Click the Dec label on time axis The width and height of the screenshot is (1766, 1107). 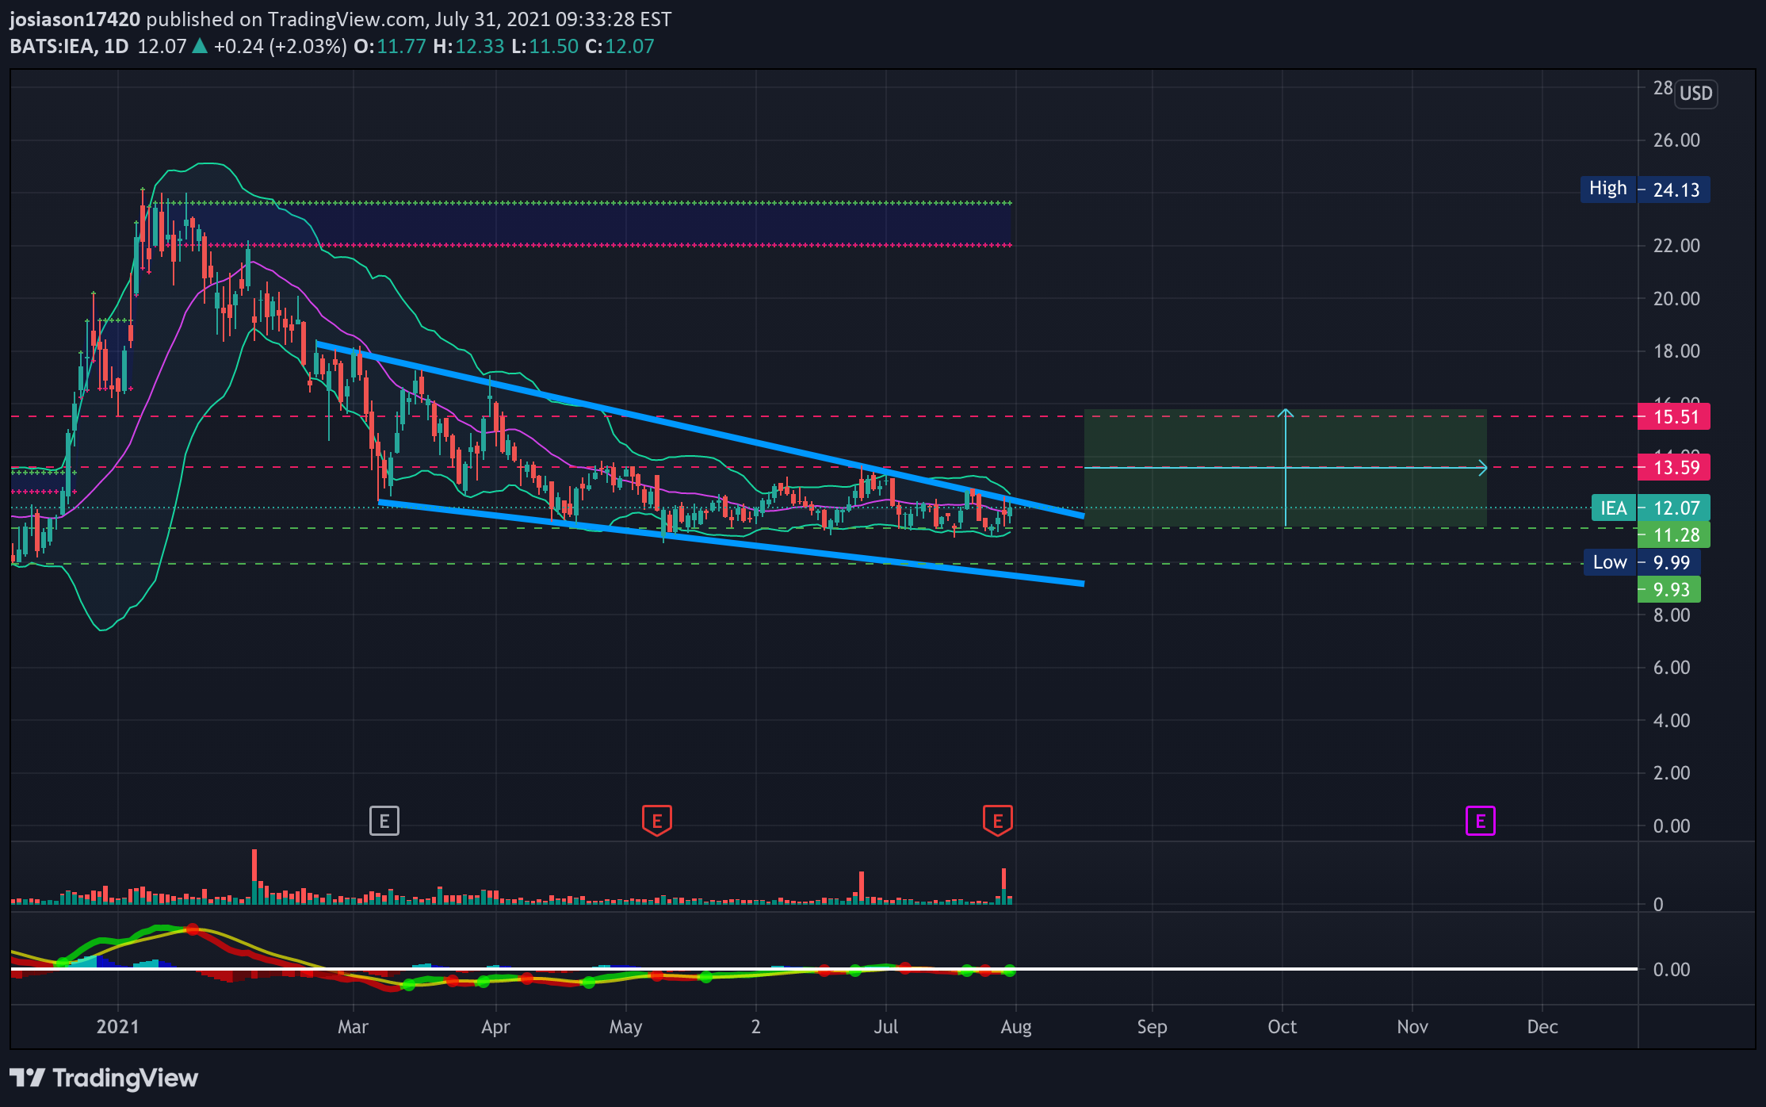pyautogui.click(x=1542, y=1027)
